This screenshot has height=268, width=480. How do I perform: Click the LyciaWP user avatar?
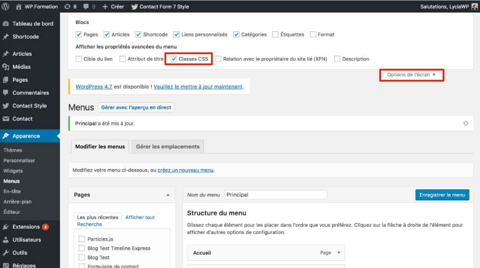pyautogui.click(x=475, y=6)
